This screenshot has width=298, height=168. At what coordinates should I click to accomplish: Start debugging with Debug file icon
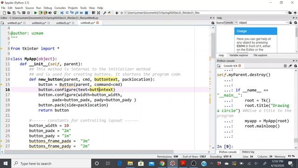[62, 13]
